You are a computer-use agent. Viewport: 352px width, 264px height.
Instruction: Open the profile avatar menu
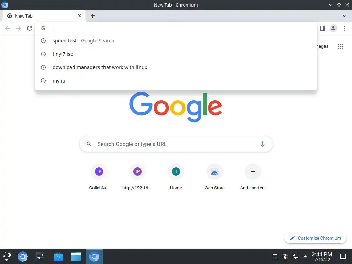point(333,28)
